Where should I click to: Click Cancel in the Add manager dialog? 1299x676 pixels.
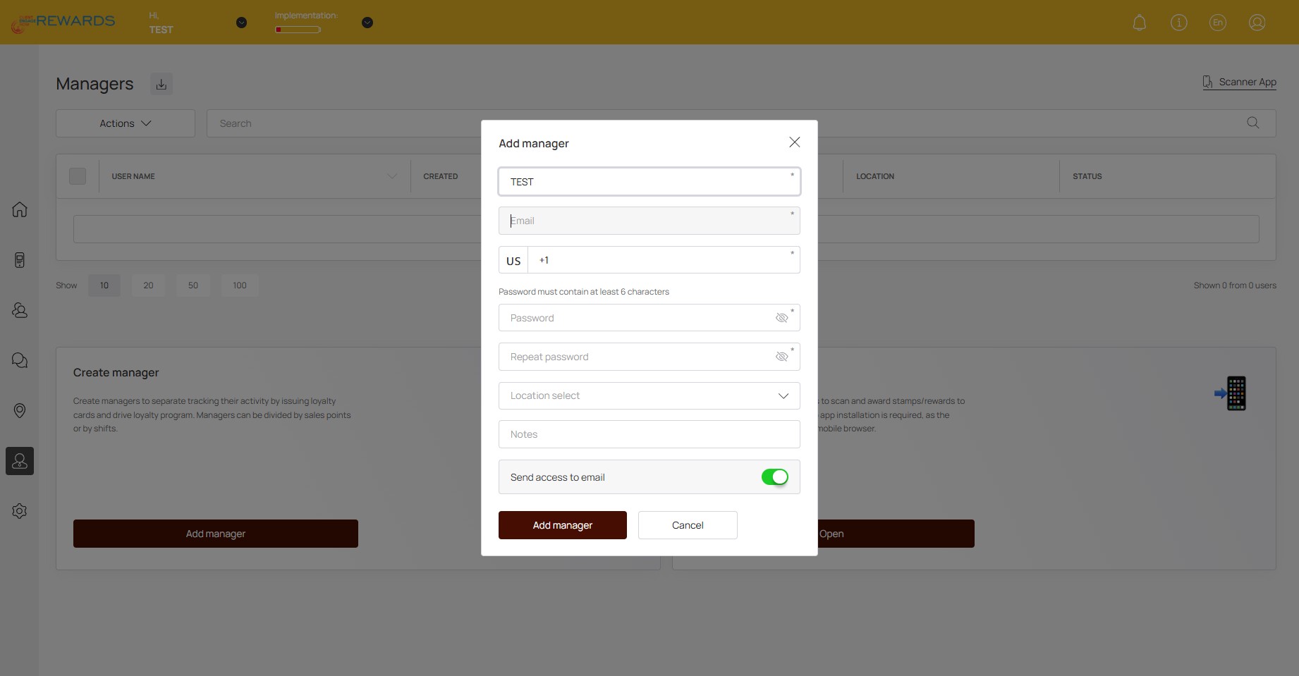[688, 525]
